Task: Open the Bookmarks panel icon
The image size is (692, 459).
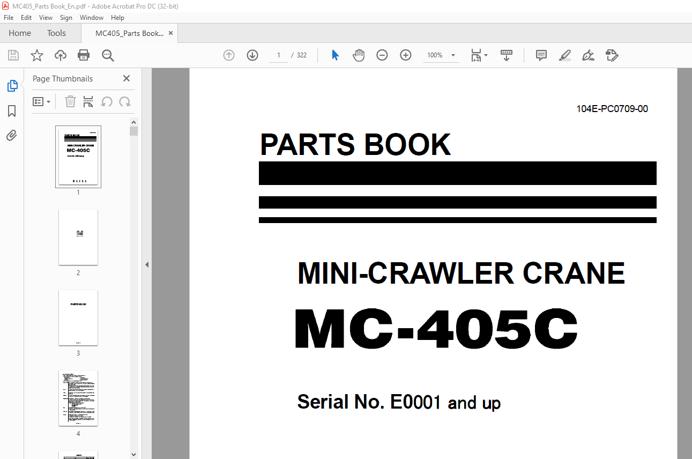Action: coord(12,111)
